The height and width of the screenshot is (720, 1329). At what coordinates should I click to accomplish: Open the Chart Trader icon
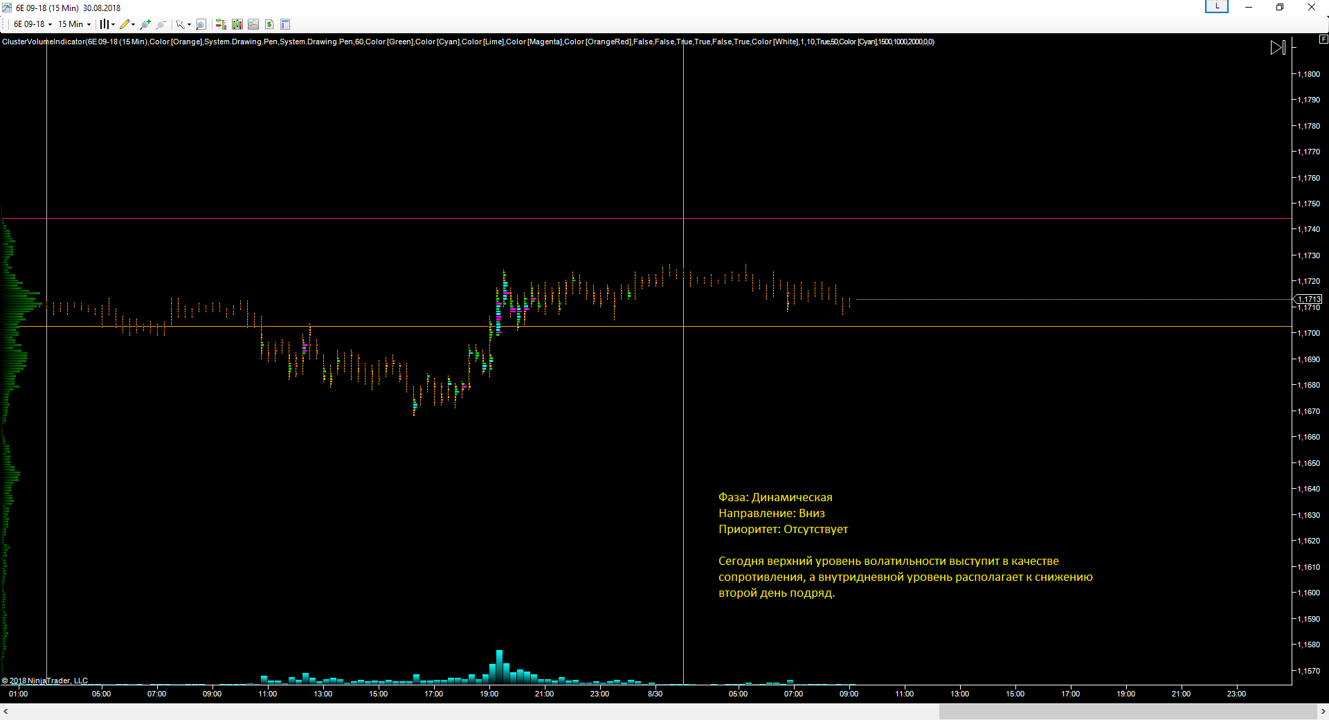[x=221, y=24]
